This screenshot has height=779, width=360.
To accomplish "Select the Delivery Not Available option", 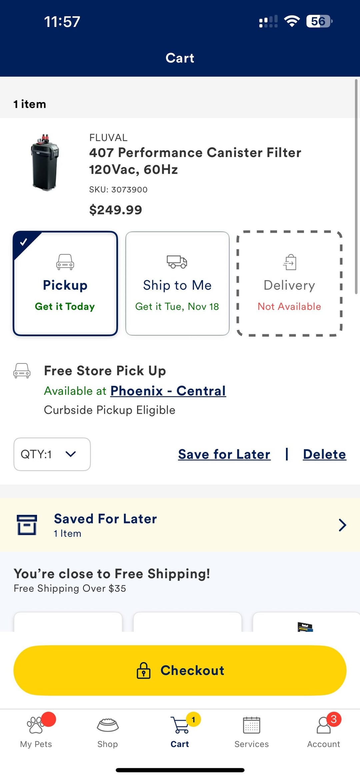I will [x=289, y=283].
